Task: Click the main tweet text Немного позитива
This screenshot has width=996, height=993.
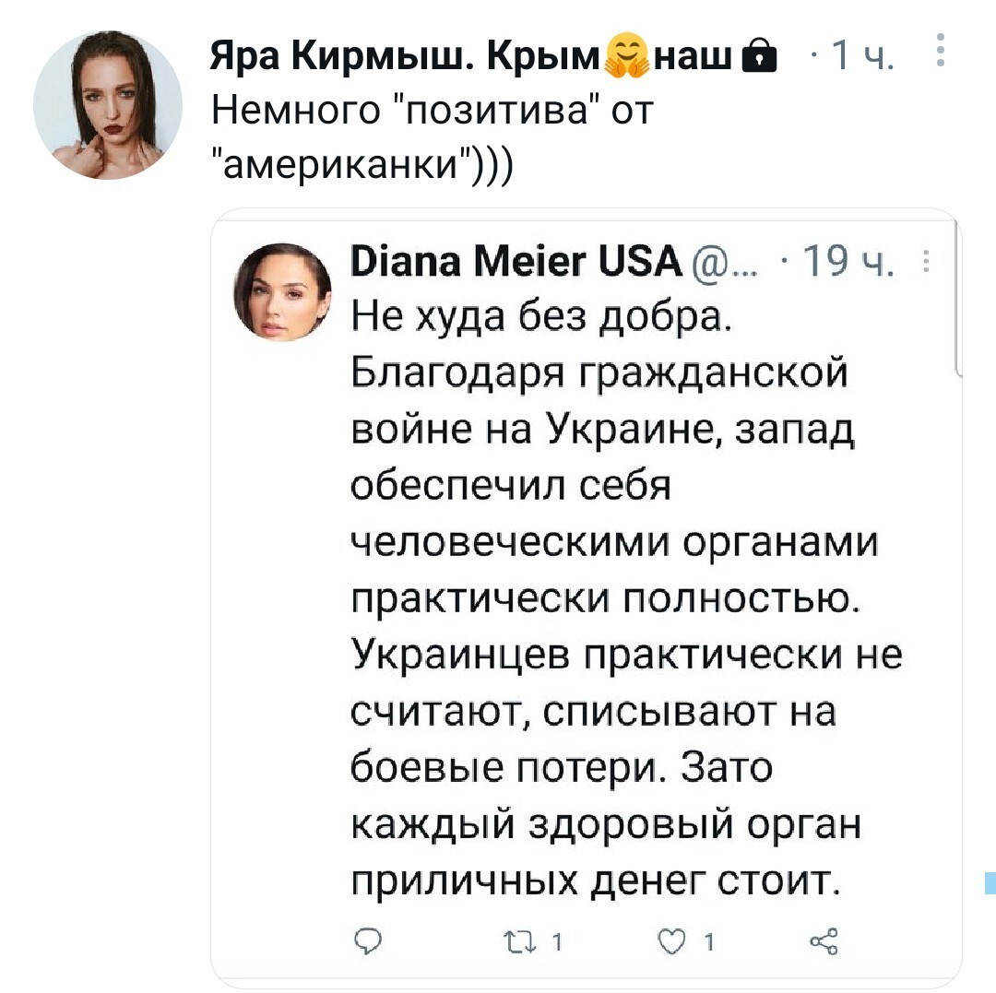Action: (x=432, y=137)
